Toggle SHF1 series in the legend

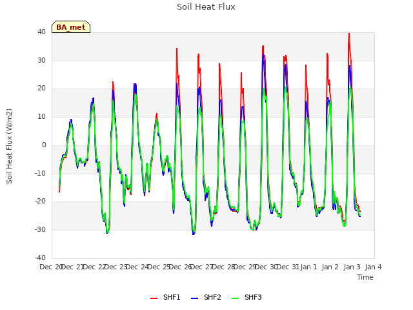[x=165, y=297]
